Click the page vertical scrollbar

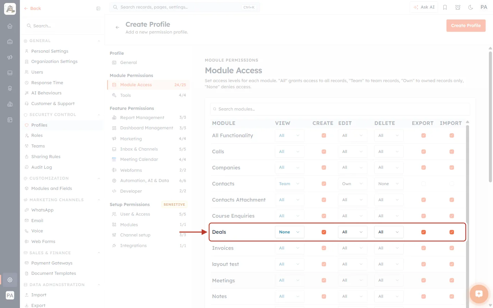(490, 116)
